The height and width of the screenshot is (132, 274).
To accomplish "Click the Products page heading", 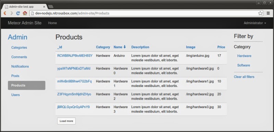I will click(x=69, y=37).
